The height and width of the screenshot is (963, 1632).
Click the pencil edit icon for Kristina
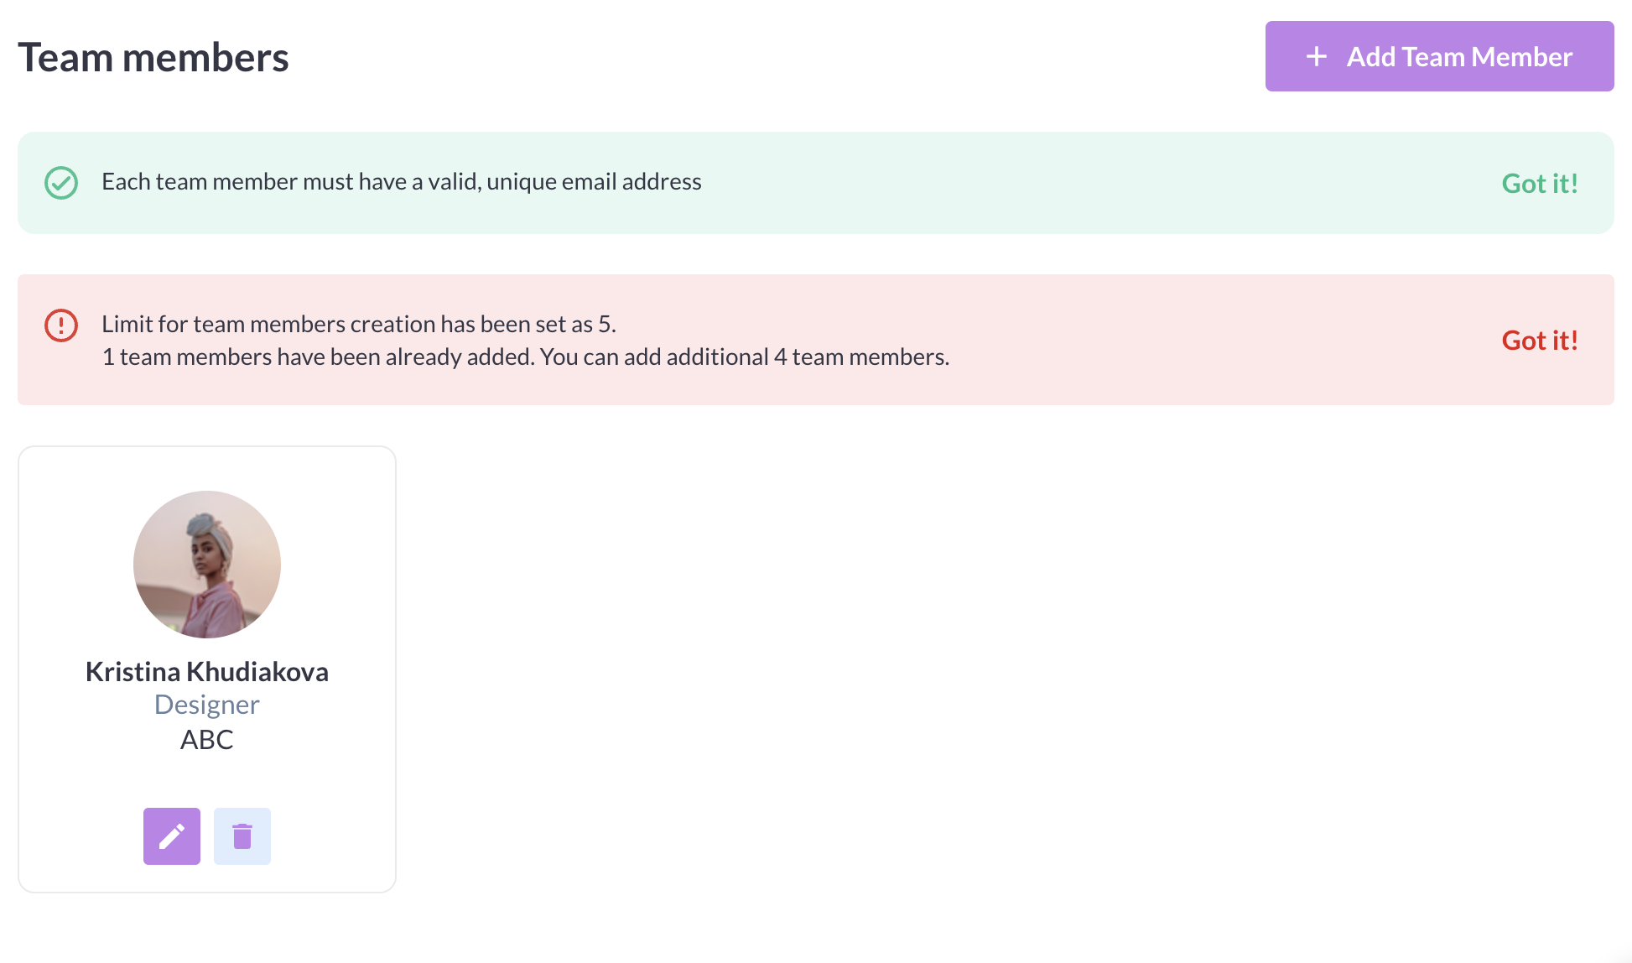coord(172,836)
